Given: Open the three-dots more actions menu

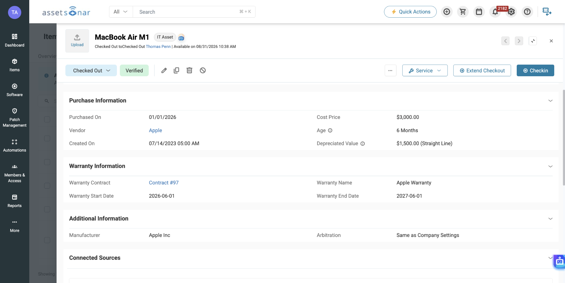Looking at the screenshot, I should 390,70.
